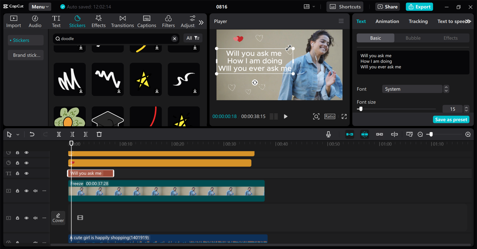
Task: Switch to the Animation tab
Action: click(x=387, y=21)
